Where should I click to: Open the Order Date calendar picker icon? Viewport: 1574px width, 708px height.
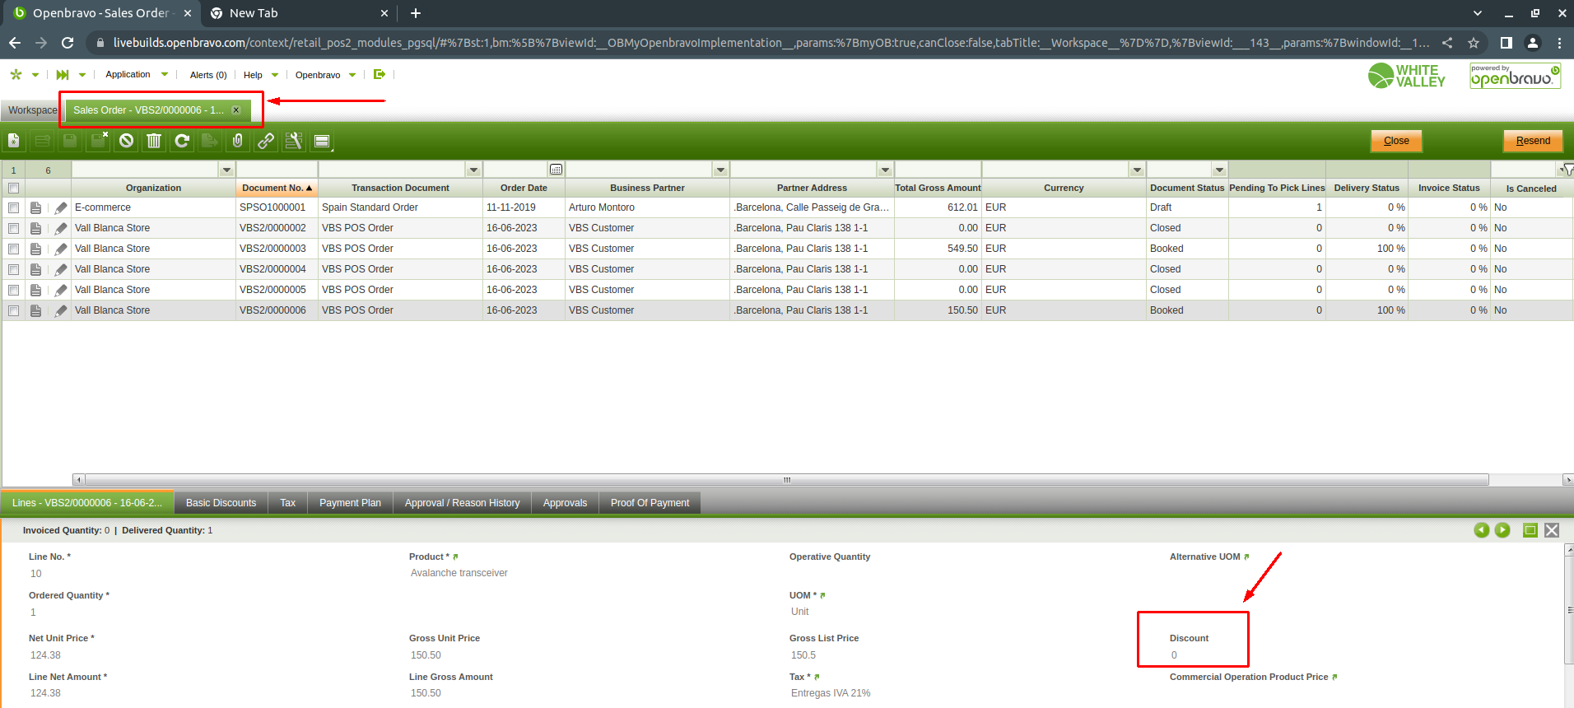[x=556, y=170]
